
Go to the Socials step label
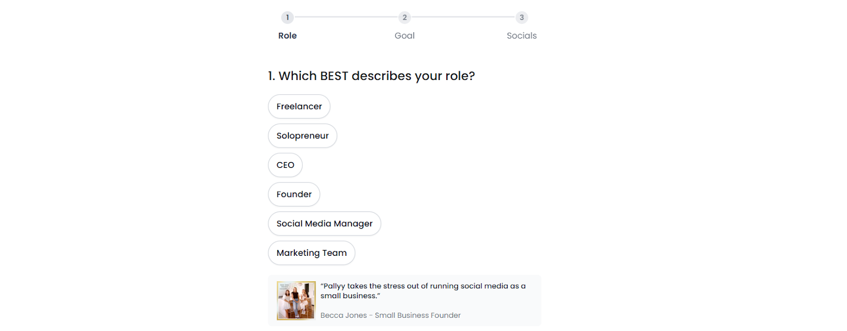[x=522, y=35]
